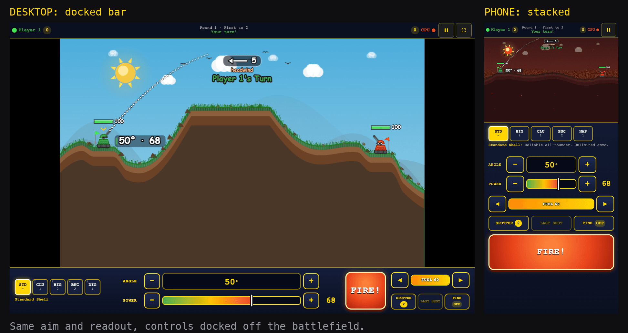
Task: Toggle FINE mode in phone layout
Action: [x=593, y=223]
